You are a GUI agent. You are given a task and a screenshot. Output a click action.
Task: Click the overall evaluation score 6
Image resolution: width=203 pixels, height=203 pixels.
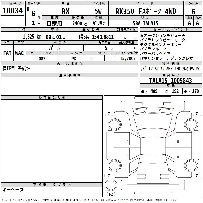pyautogui.click(x=193, y=11)
